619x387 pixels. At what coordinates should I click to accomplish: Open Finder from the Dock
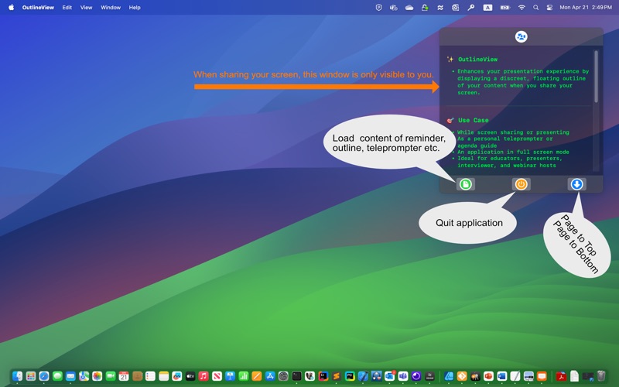point(17,376)
